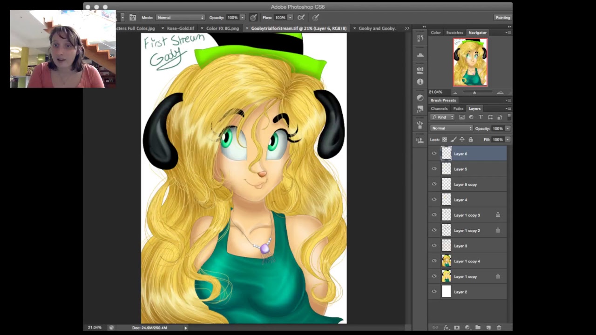Click the text layer filter icon
The width and height of the screenshot is (596, 335).
click(481, 117)
